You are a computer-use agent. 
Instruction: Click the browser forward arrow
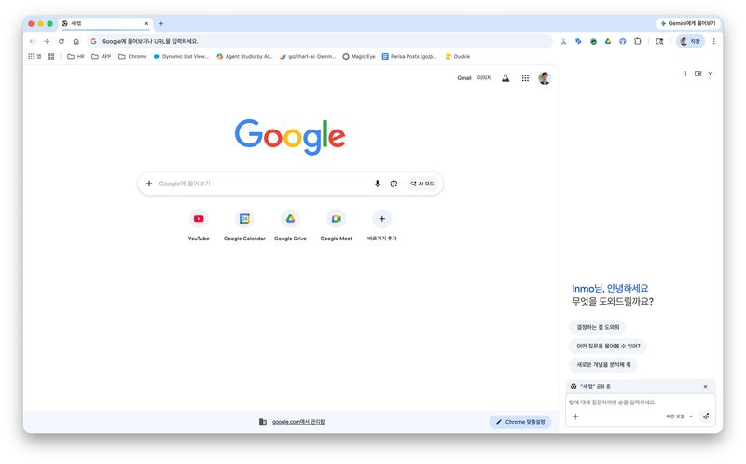click(47, 41)
